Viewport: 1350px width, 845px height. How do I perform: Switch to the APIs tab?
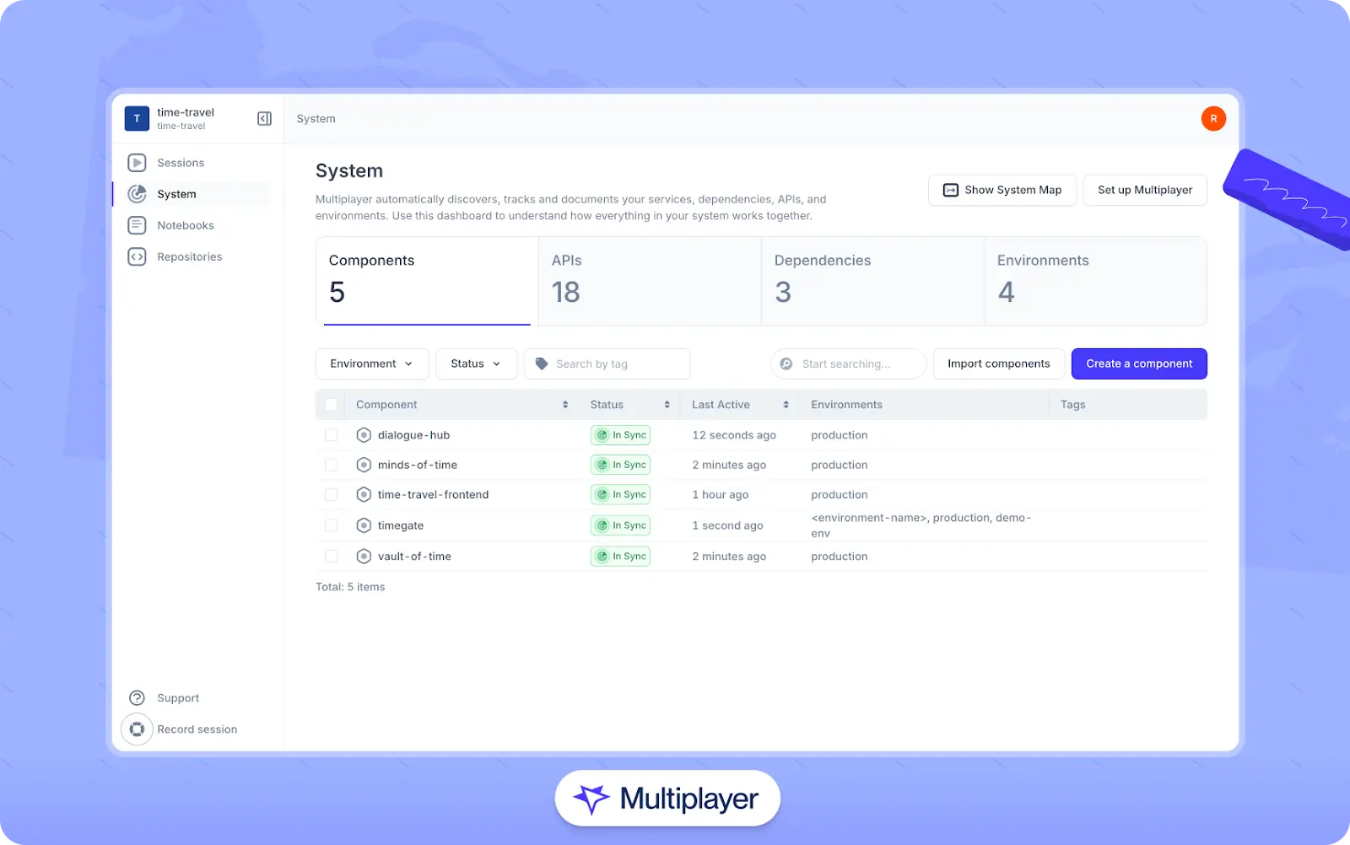[649, 281]
